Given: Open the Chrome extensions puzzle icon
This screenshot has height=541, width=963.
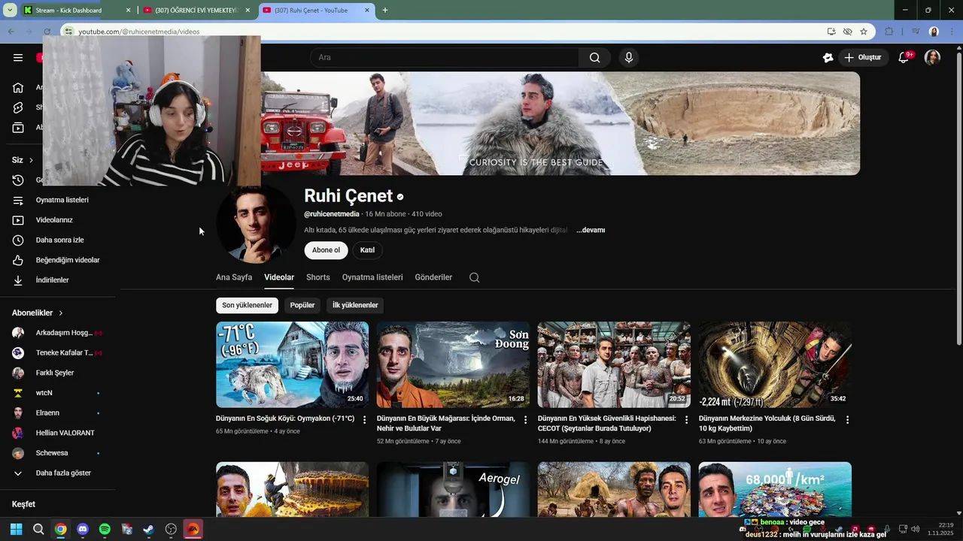Looking at the screenshot, I should [x=889, y=32].
